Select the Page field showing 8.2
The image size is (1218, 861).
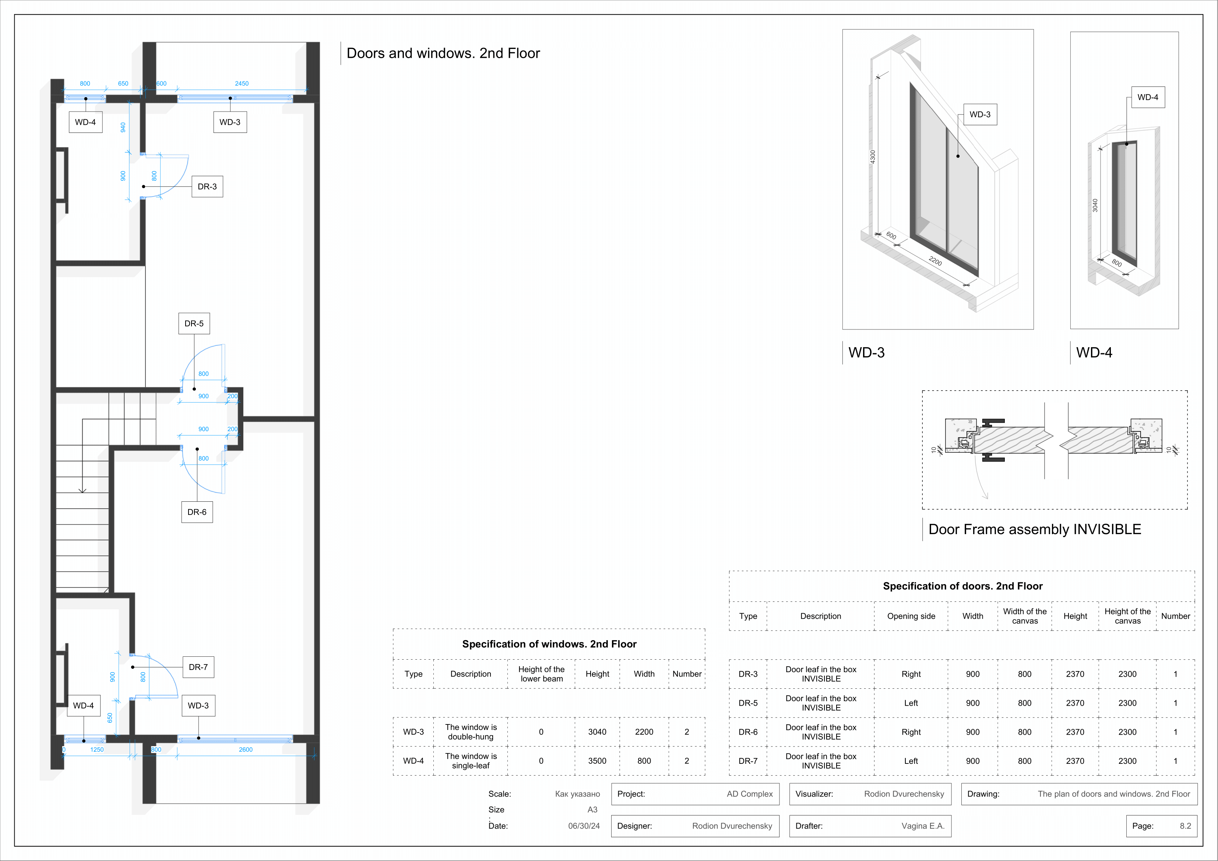coord(1161,826)
